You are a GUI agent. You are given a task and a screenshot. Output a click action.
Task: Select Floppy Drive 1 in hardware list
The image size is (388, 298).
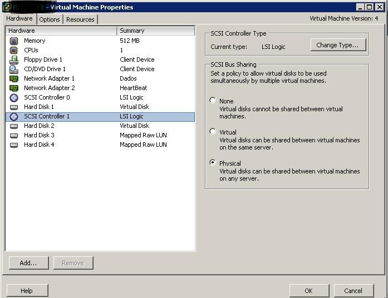[43, 60]
